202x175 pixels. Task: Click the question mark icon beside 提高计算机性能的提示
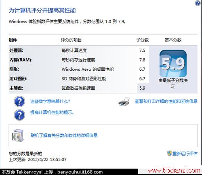(19, 115)
